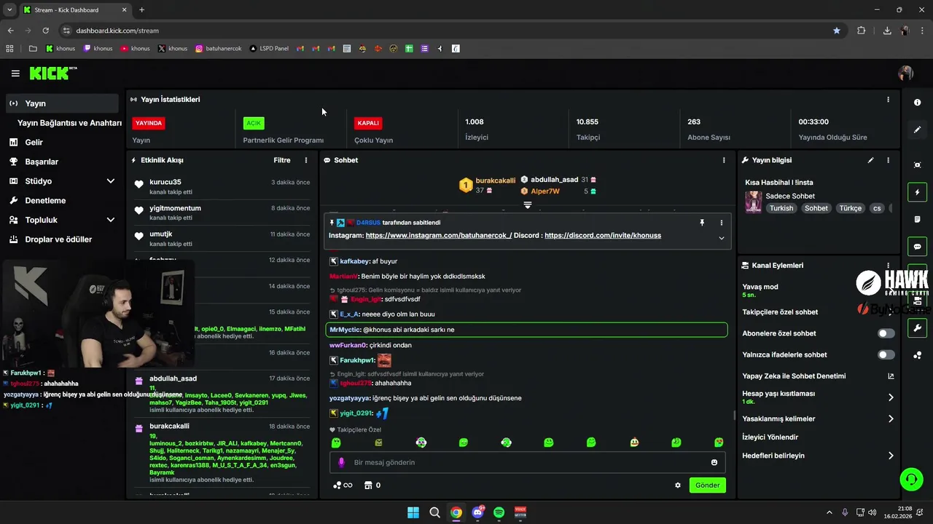This screenshot has height=524, width=933.
Task: Click the Windows Start button
Action: [413, 512]
